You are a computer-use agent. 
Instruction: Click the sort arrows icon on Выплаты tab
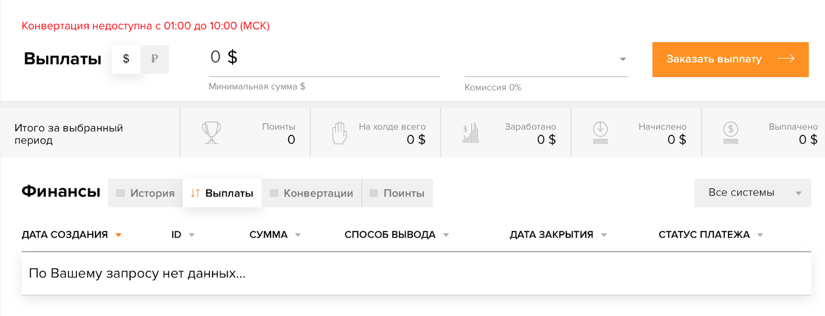pyautogui.click(x=195, y=193)
